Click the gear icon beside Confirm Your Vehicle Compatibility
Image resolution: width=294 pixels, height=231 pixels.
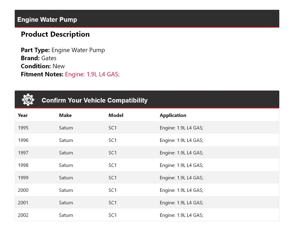[x=28, y=100]
